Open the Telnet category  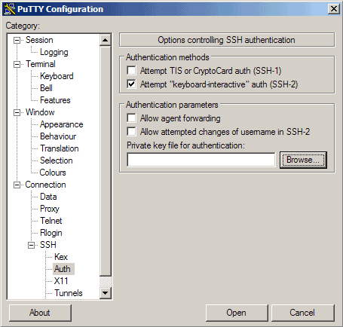pos(51,221)
